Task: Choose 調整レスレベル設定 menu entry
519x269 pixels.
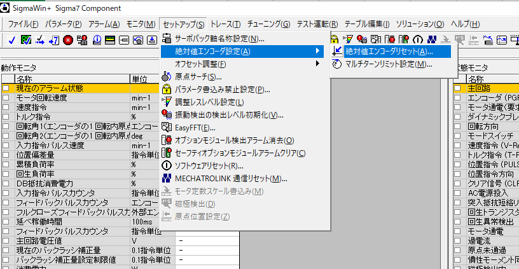Action: pyautogui.click(x=242, y=102)
